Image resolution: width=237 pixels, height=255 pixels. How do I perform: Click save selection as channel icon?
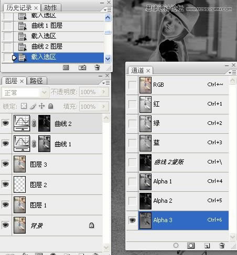coord(191,246)
